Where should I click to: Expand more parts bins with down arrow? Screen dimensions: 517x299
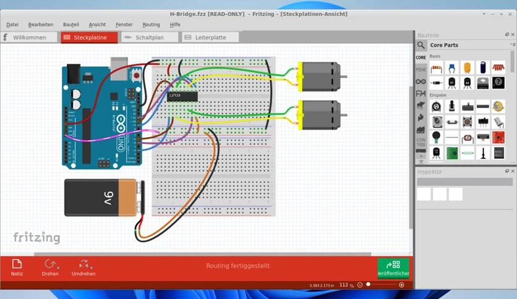coord(421,162)
